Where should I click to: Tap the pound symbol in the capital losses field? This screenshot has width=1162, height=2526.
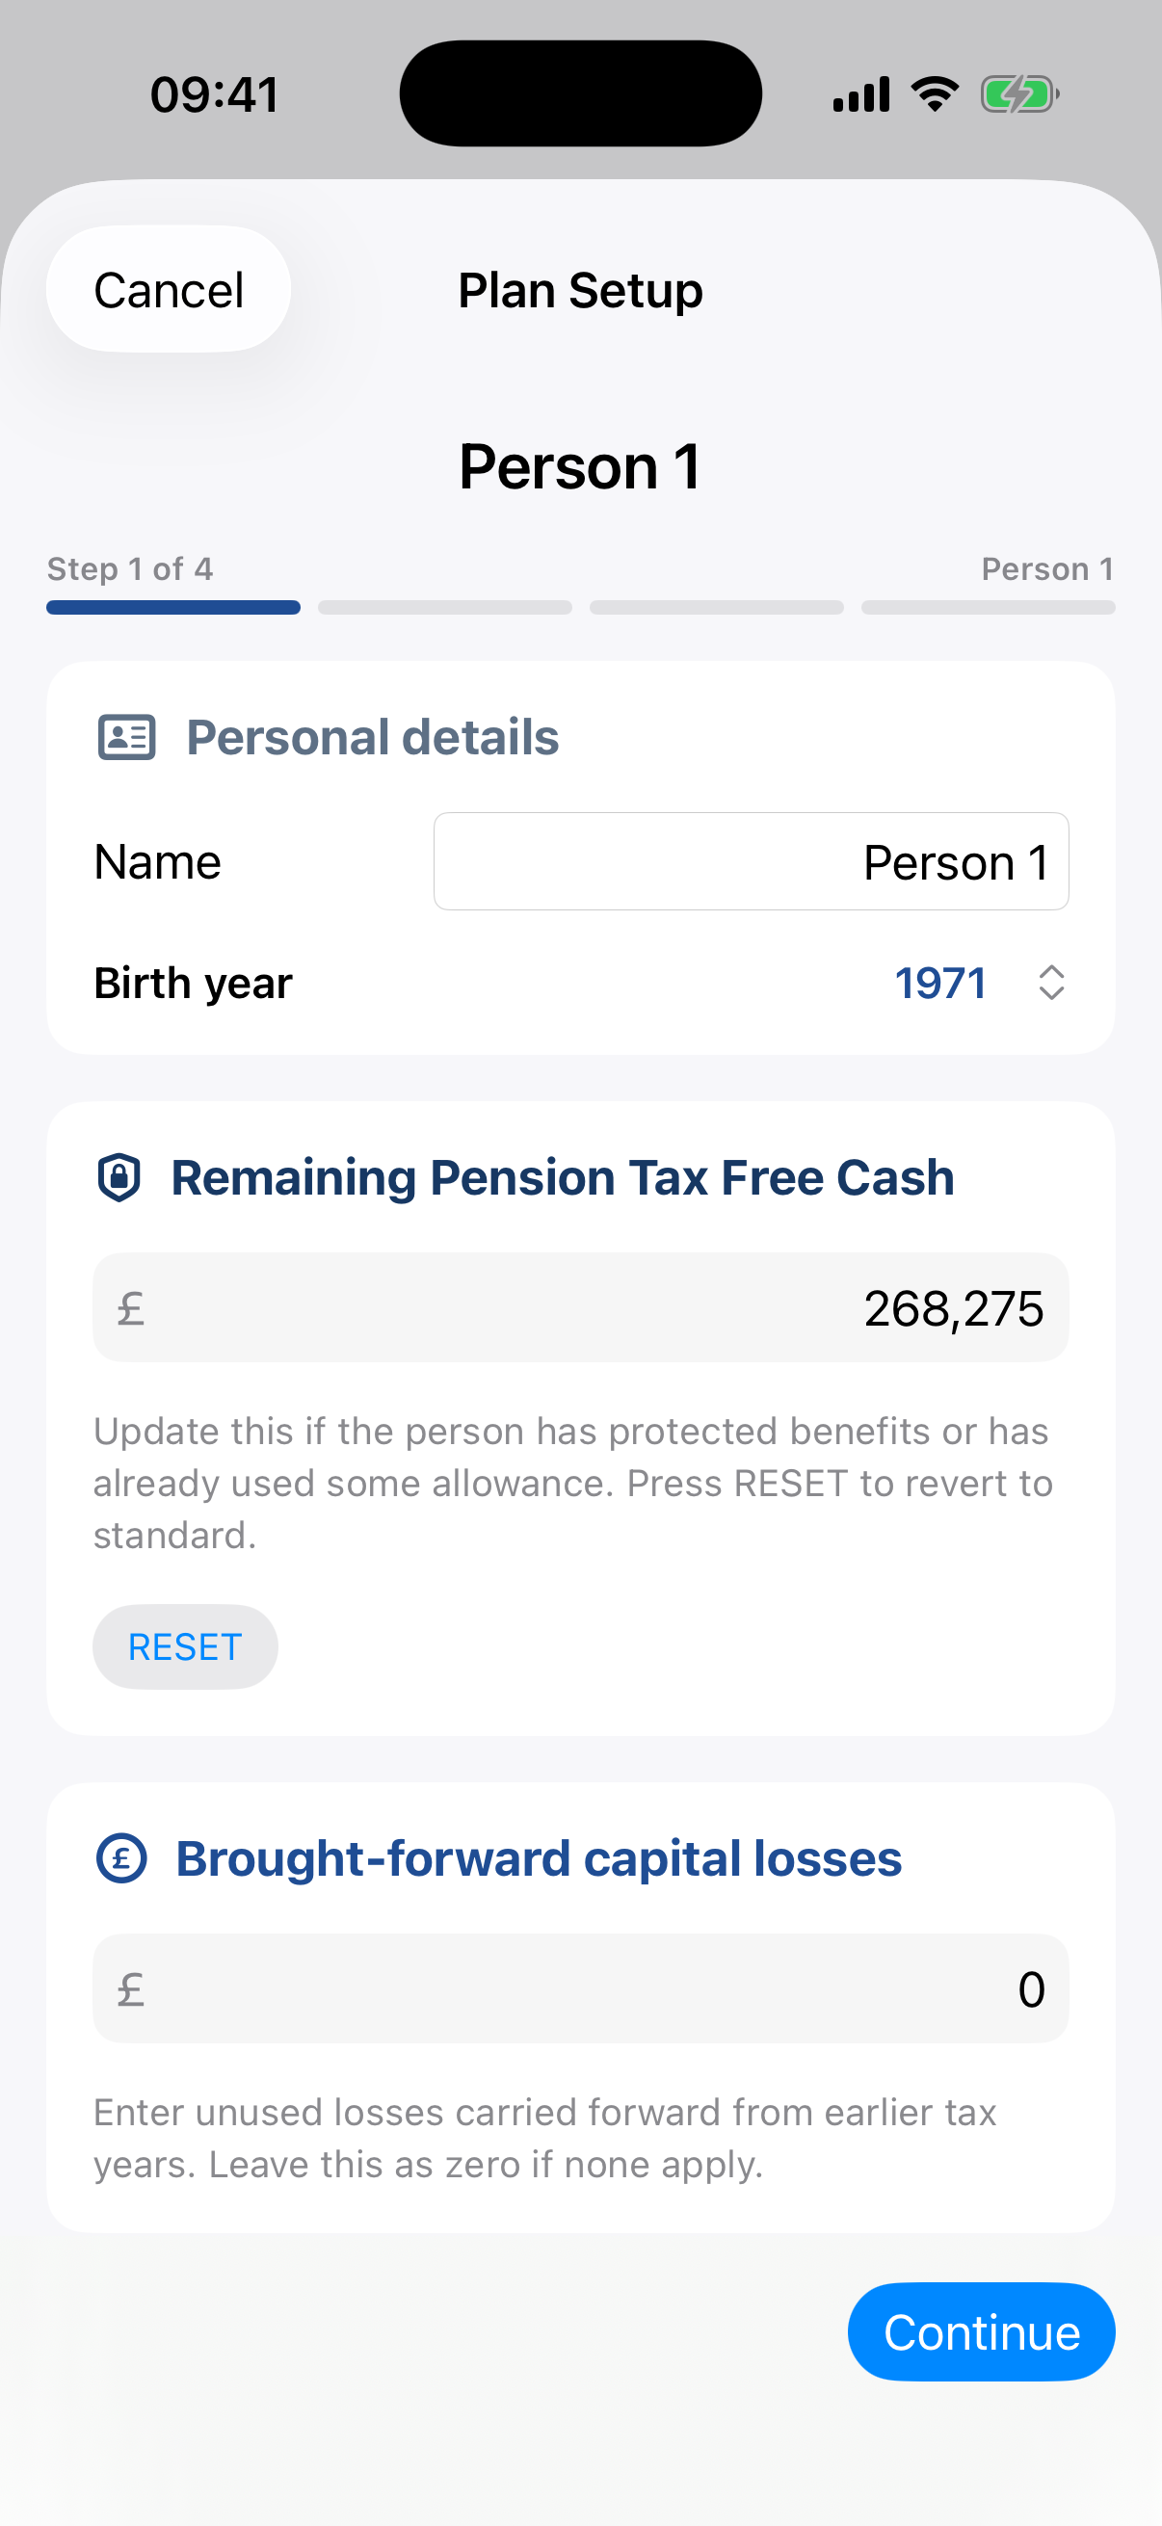point(131,1988)
